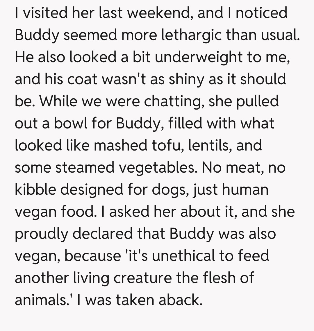Screen dimensions: 314x331
Task: Click the word "proudly" in the text
Action: point(40,234)
